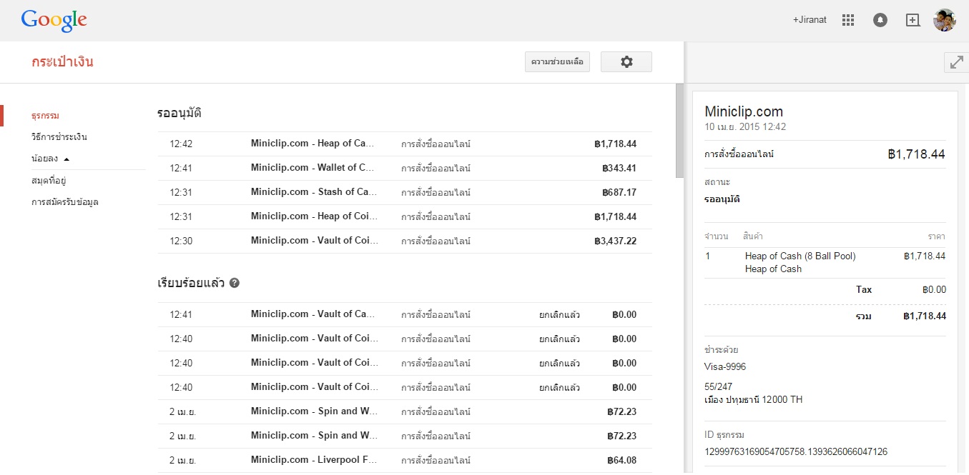The height and width of the screenshot is (475, 969).
Task: Open วิธีการชำระเงิน in the sidebar
Action: [59, 137]
